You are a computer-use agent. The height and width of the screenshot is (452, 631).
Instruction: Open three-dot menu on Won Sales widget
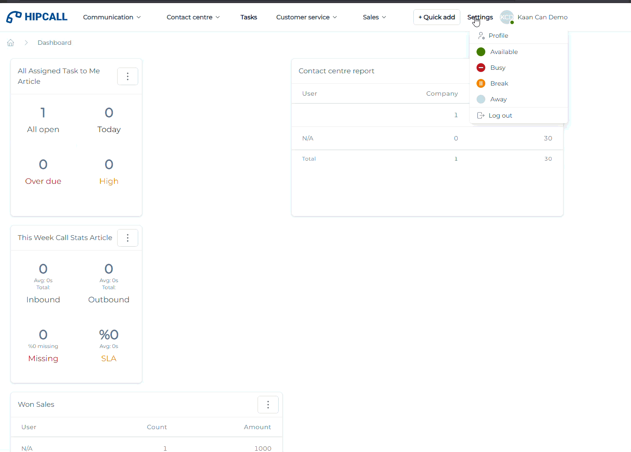pyautogui.click(x=268, y=405)
